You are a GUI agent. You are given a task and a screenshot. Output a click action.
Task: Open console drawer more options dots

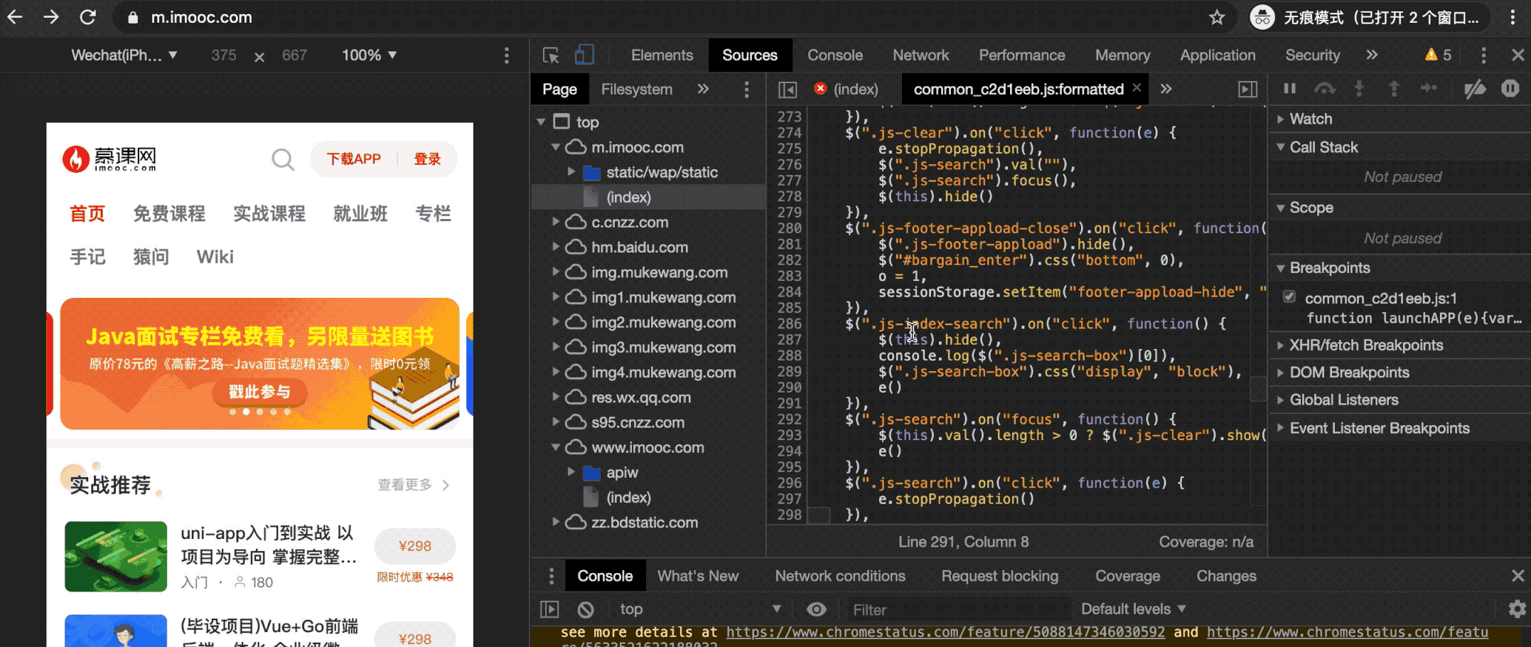click(x=551, y=576)
